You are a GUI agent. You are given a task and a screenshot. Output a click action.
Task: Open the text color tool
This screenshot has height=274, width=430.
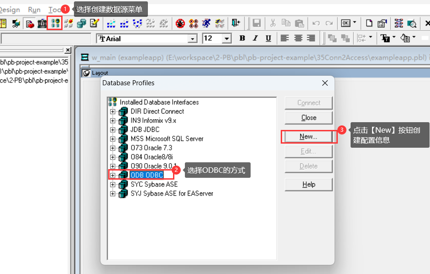385,38
